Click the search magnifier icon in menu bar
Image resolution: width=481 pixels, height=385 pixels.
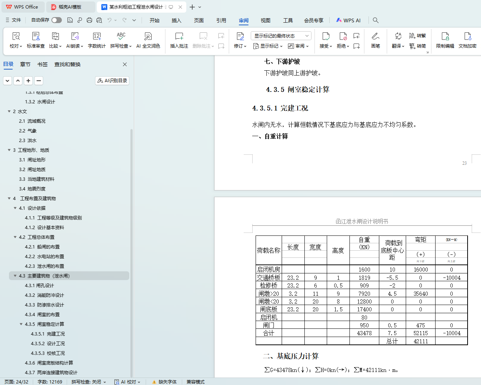point(376,20)
